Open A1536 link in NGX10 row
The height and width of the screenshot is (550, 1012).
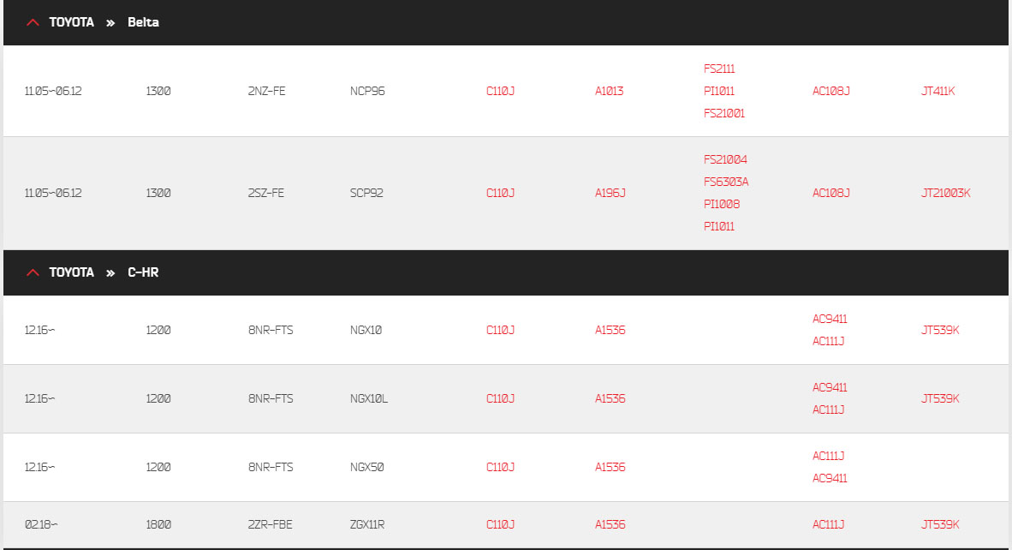pos(610,330)
